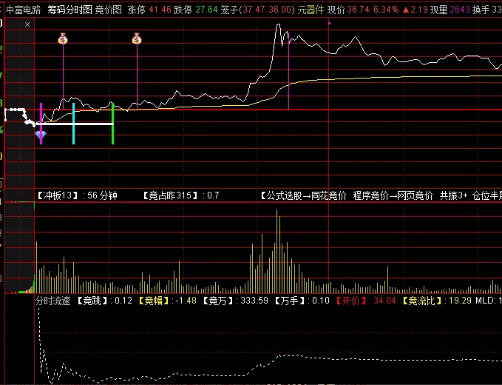
Task: Click the 筹码分时图 tab label
Action: click(69, 10)
